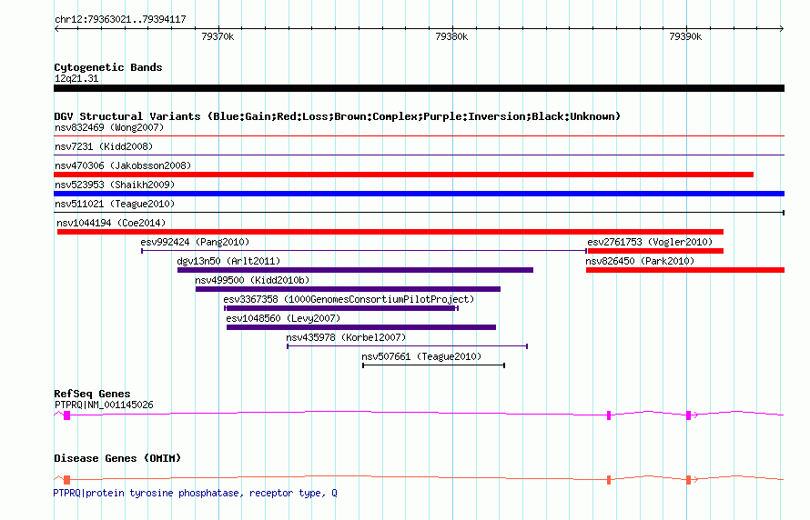This screenshot has width=810, height=520.
Task: Click the red esv2761753 Vogler2010 bar
Action: (x=655, y=251)
